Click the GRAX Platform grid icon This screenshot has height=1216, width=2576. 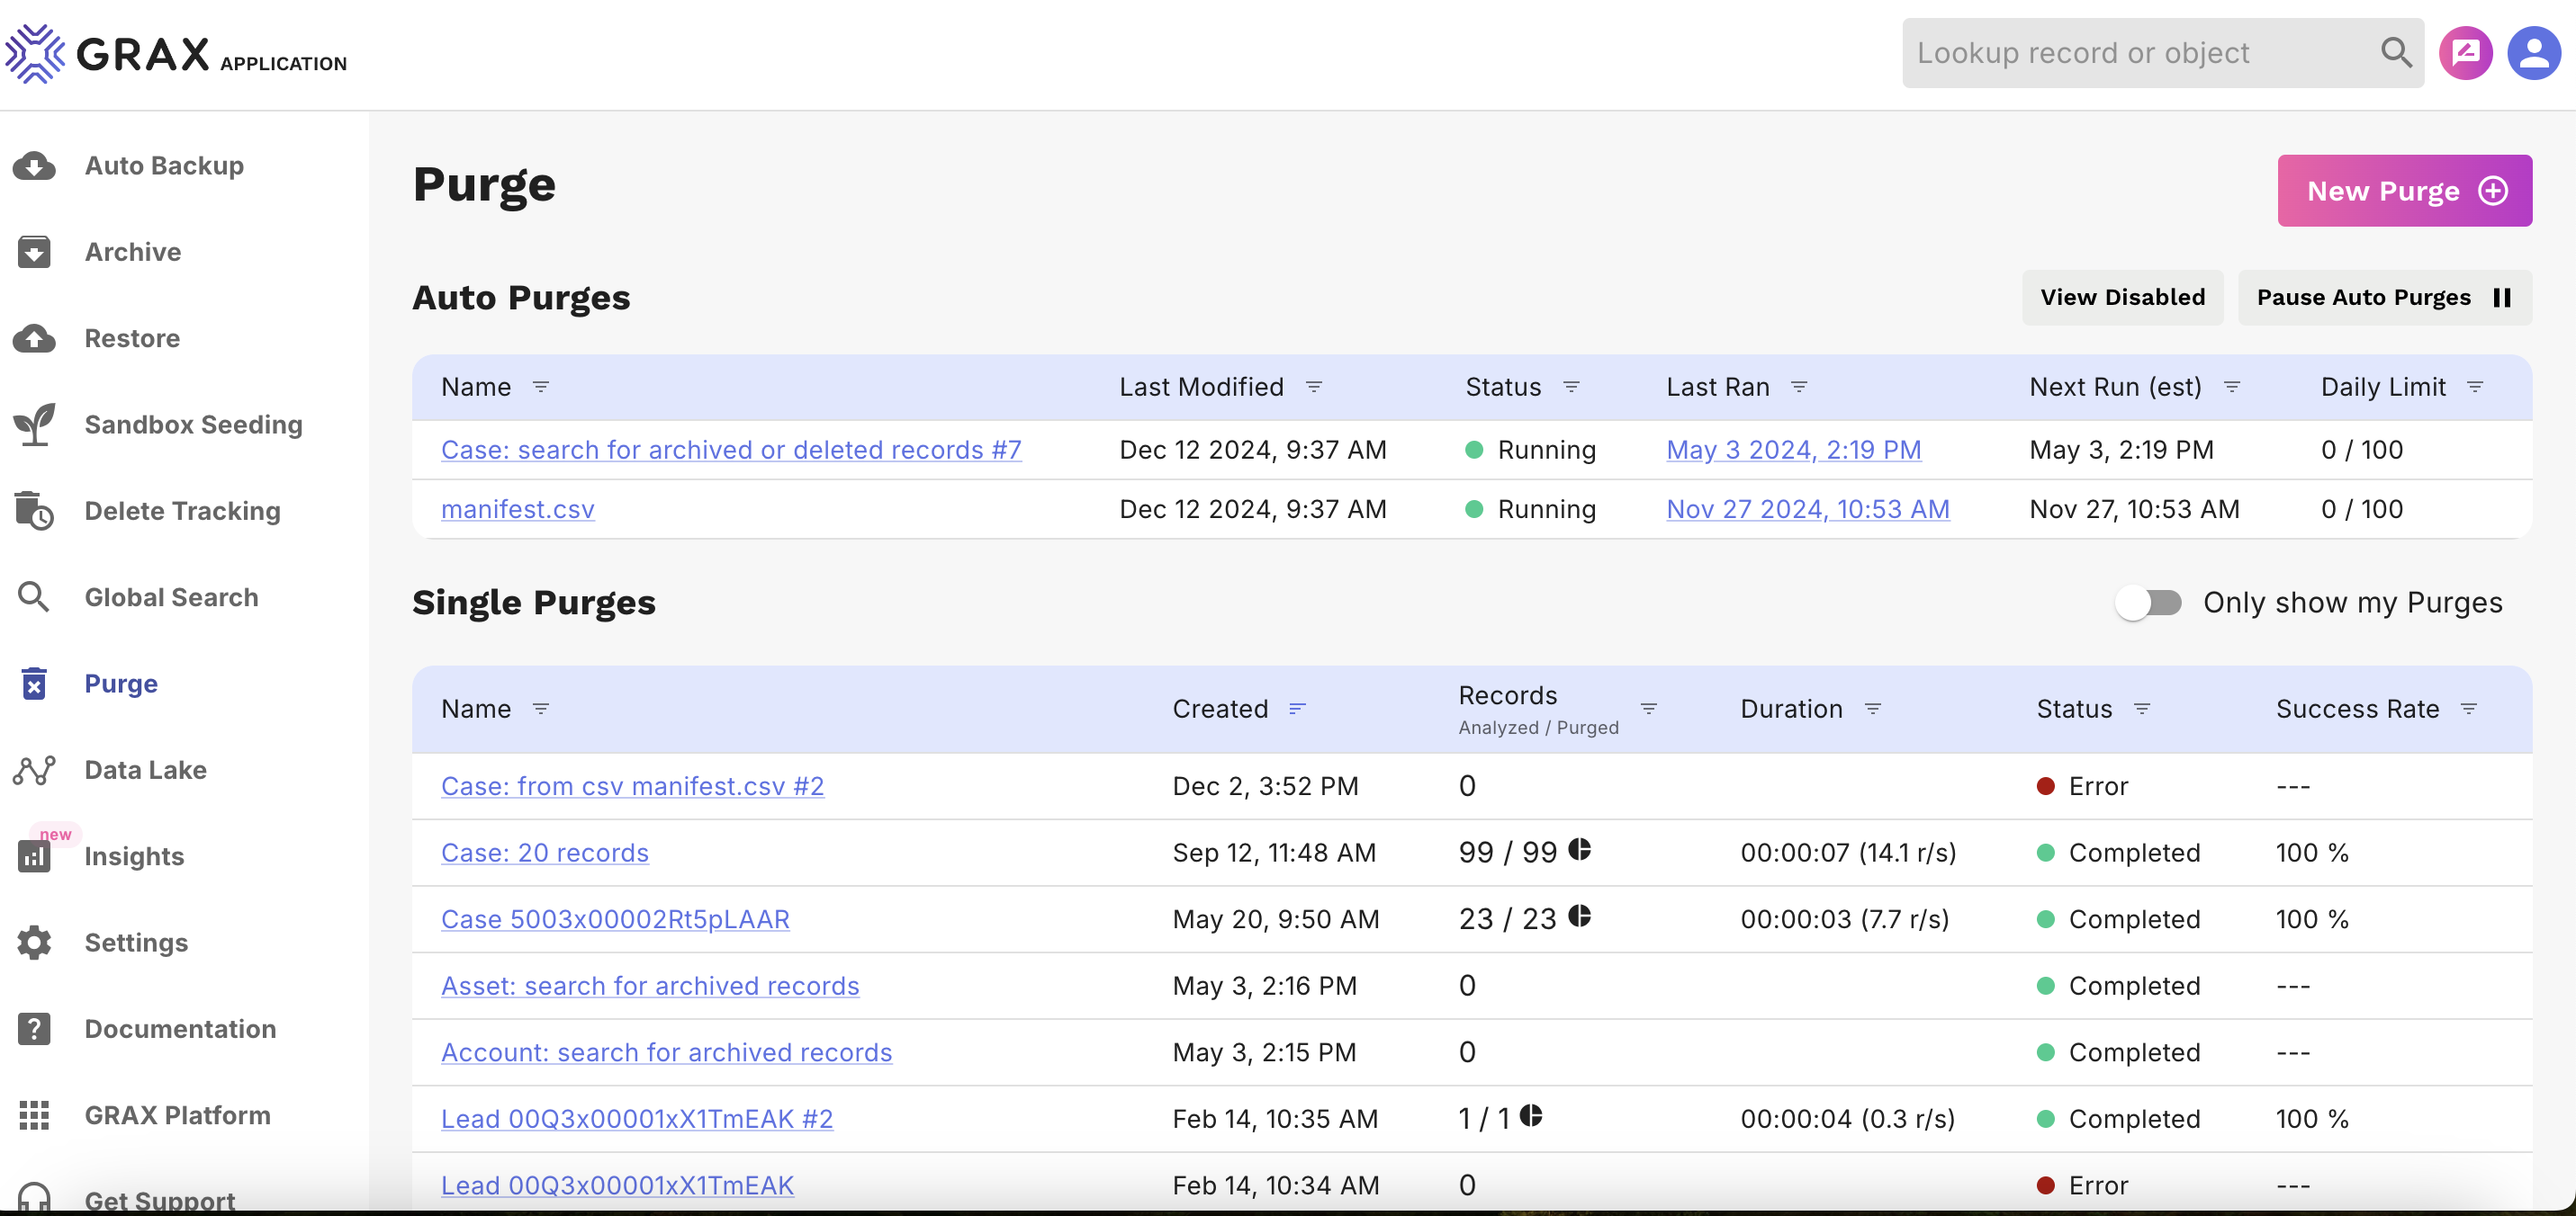pyautogui.click(x=34, y=1115)
